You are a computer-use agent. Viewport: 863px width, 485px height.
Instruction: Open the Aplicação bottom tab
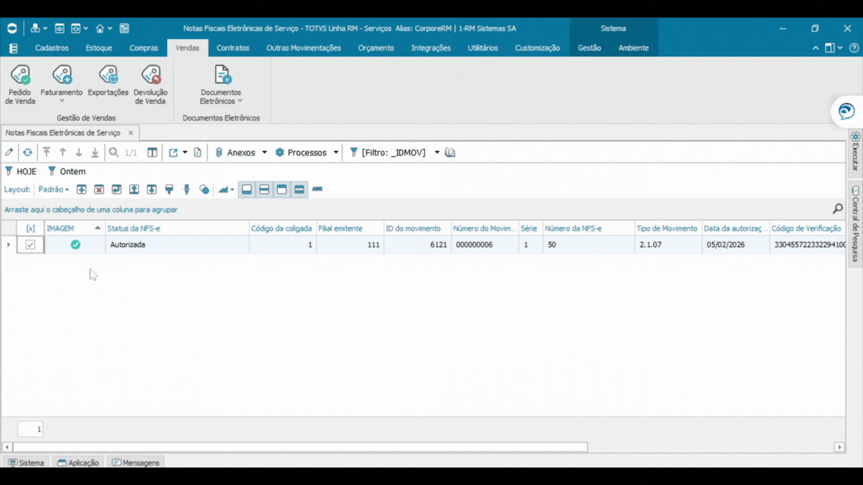click(78, 463)
